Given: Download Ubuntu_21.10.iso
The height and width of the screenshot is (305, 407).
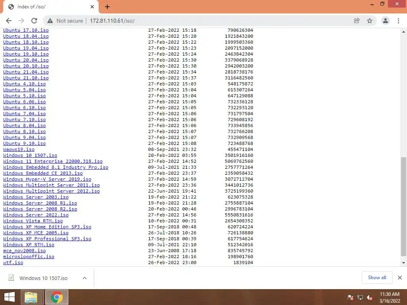Looking at the screenshot, I should coord(26,78).
